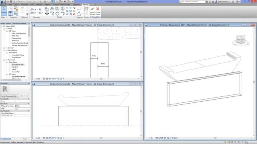Click the red Delete icon in Modify panel

click(74, 14)
